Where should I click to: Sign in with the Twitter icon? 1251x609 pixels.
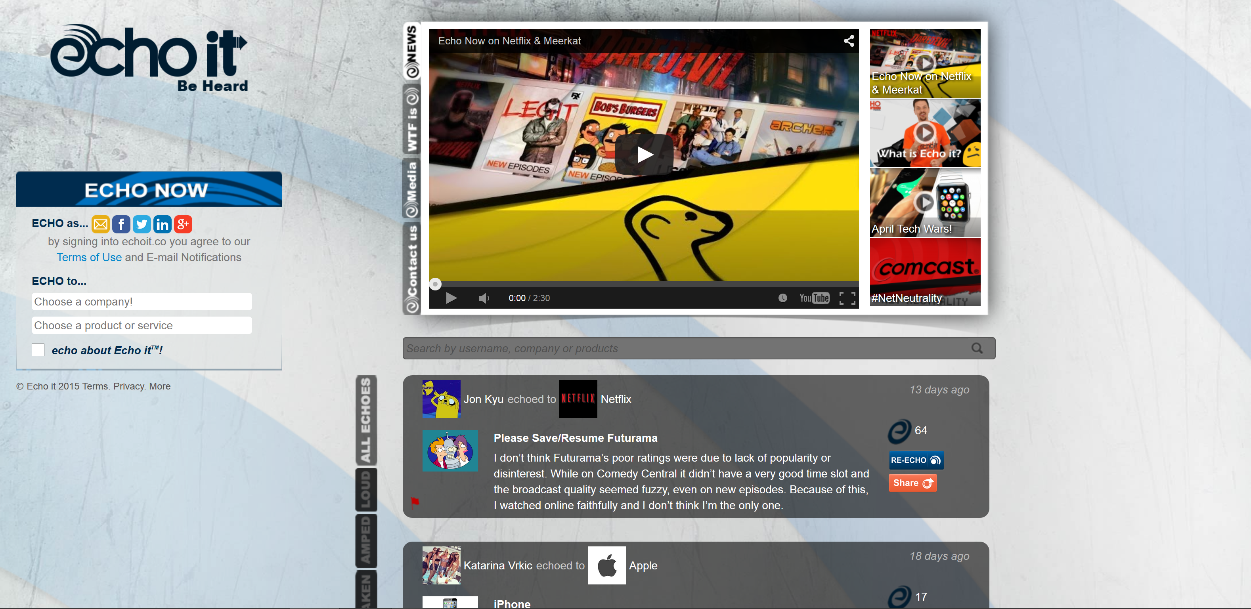tap(142, 224)
